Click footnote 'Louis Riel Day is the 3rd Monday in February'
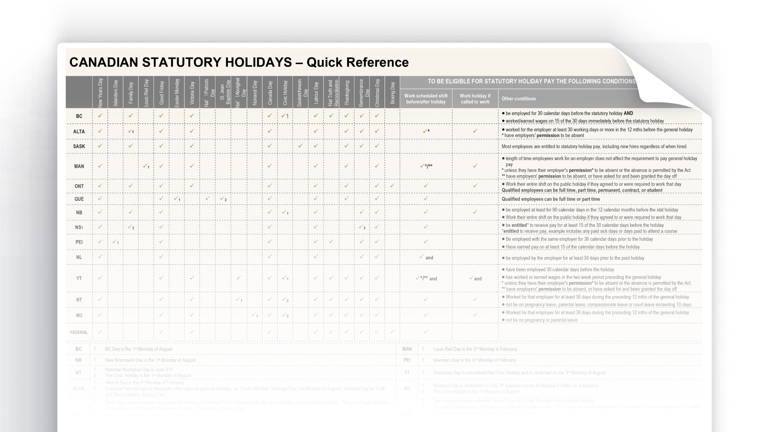The width and height of the screenshot is (769, 432). (x=475, y=349)
